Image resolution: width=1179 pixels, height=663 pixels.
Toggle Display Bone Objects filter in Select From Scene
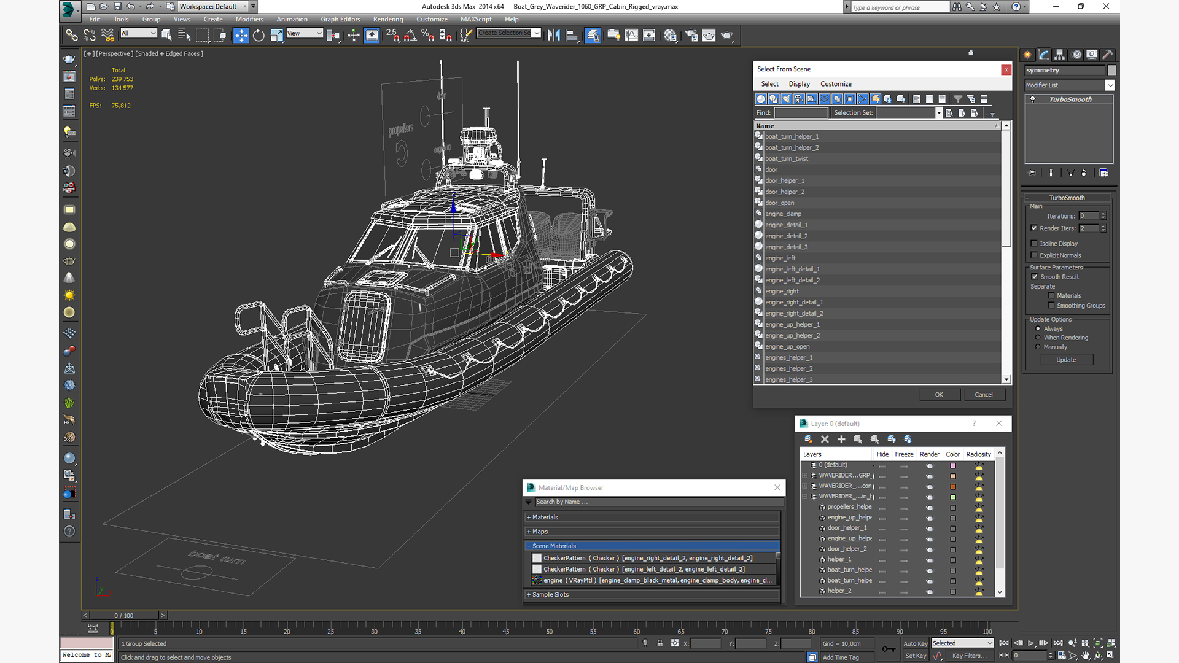pos(863,99)
